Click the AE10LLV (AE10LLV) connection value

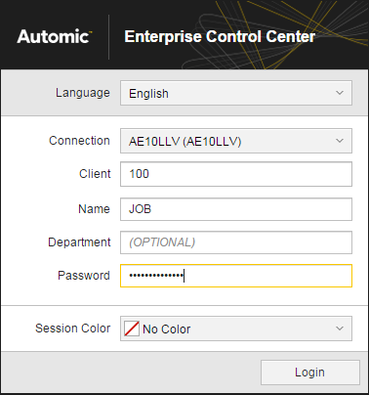(x=185, y=142)
